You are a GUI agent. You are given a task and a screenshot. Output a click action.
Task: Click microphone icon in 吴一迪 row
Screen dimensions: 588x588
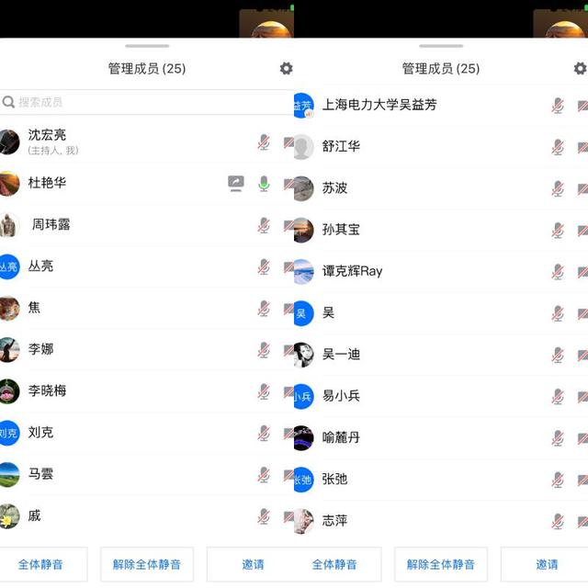click(558, 356)
